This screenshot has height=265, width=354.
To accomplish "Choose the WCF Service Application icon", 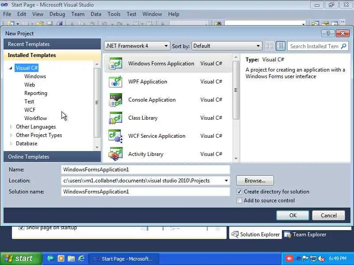I will click(115, 136).
